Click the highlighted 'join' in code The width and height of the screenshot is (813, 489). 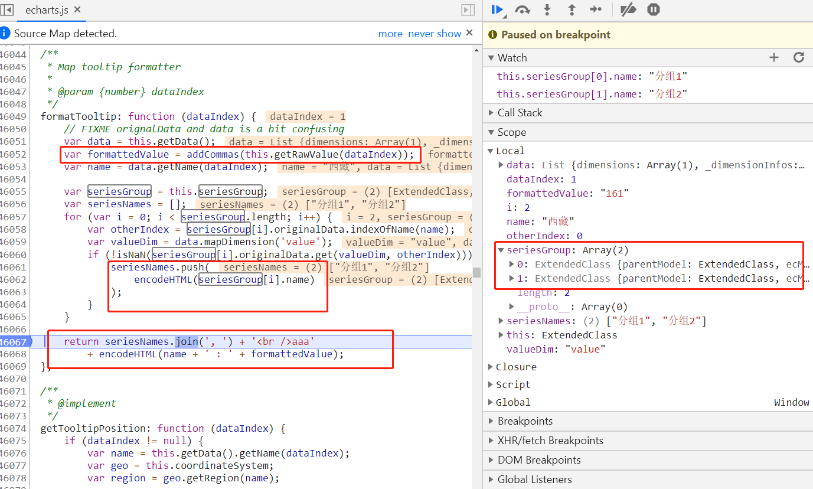pyautogui.click(x=186, y=341)
